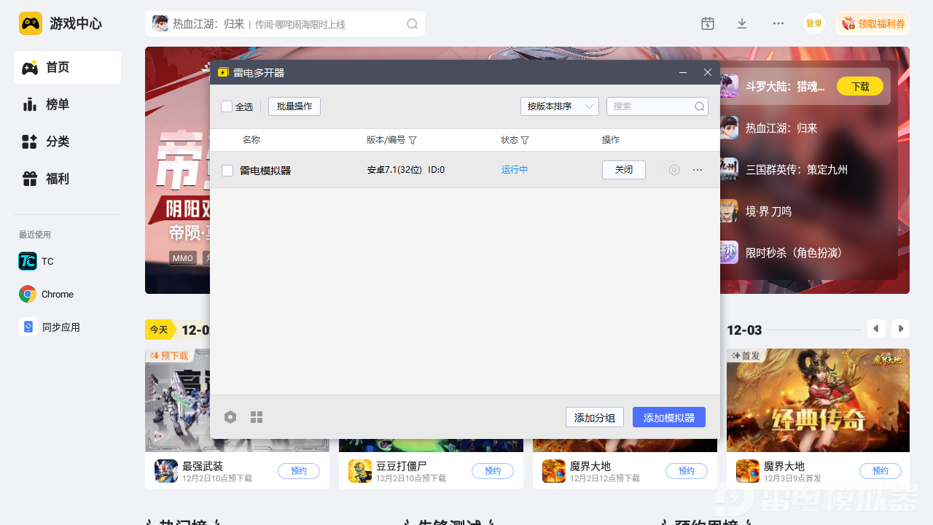This screenshot has width=933, height=525.
Task: Switch to grid view icon at dialog bottom
Action: 256,416
